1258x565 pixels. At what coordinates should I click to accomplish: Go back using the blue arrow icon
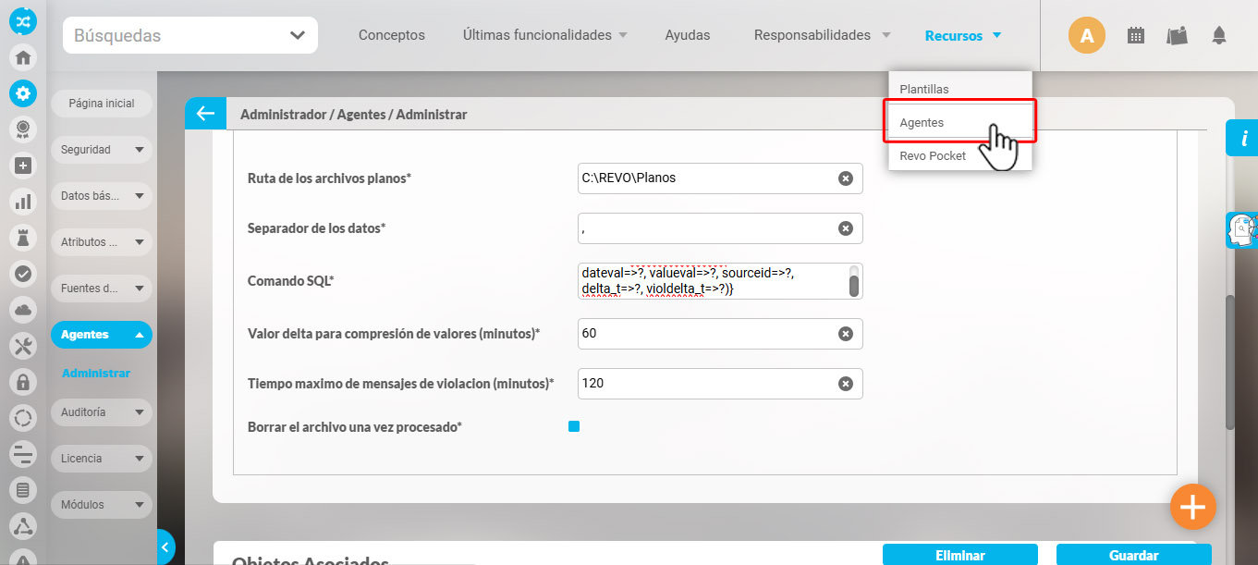tap(204, 114)
